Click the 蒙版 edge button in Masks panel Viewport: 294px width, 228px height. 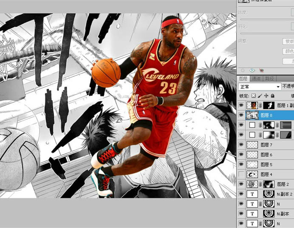[289, 42]
